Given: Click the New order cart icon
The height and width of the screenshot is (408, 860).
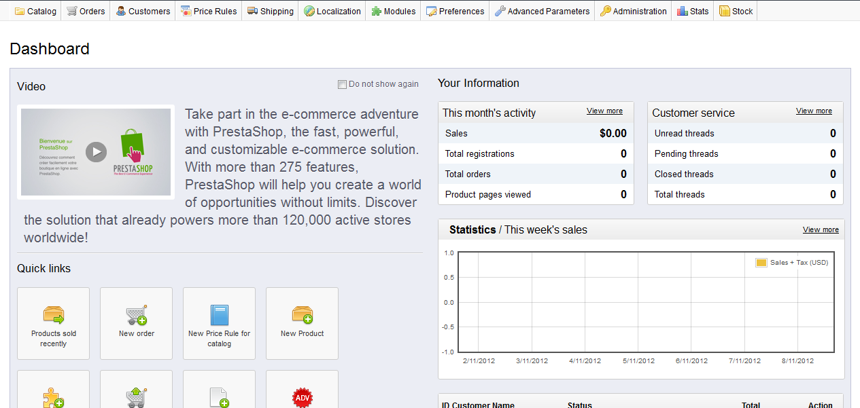Looking at the screenshot, I should click(x=137, y=315).
